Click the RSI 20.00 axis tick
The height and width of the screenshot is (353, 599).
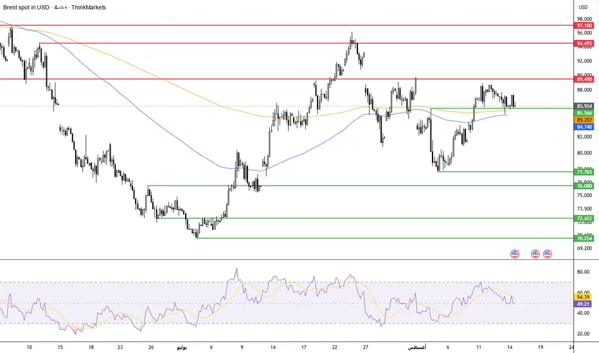[583, 334]
